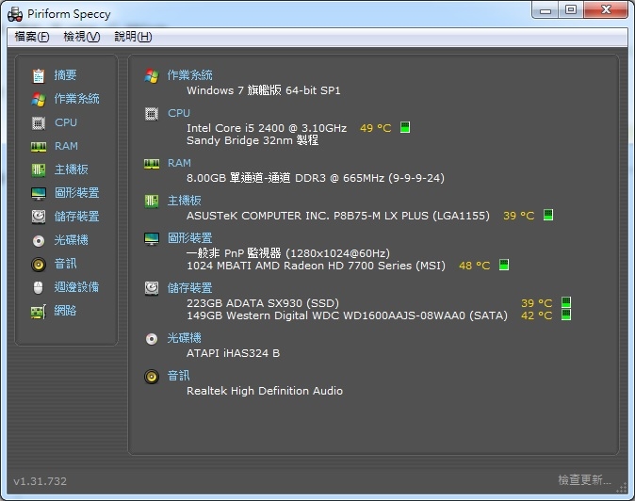Select 光碟機 label in the sidebar

click(72, 240)
